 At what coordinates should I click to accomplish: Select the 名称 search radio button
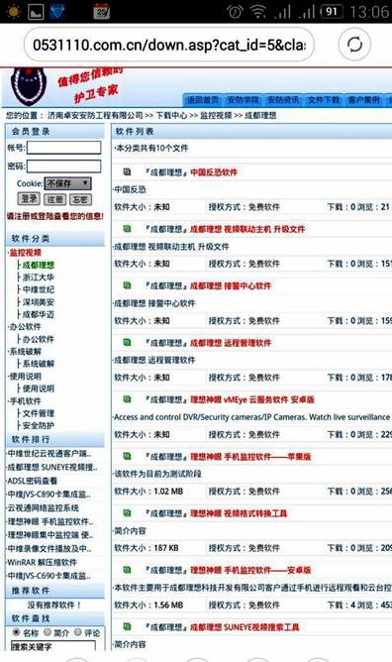click(17, 632)
